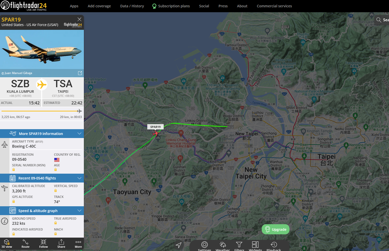Open aircraft photo in external link
The height and width of the screenshot is (251, 389).
point(80,73)
